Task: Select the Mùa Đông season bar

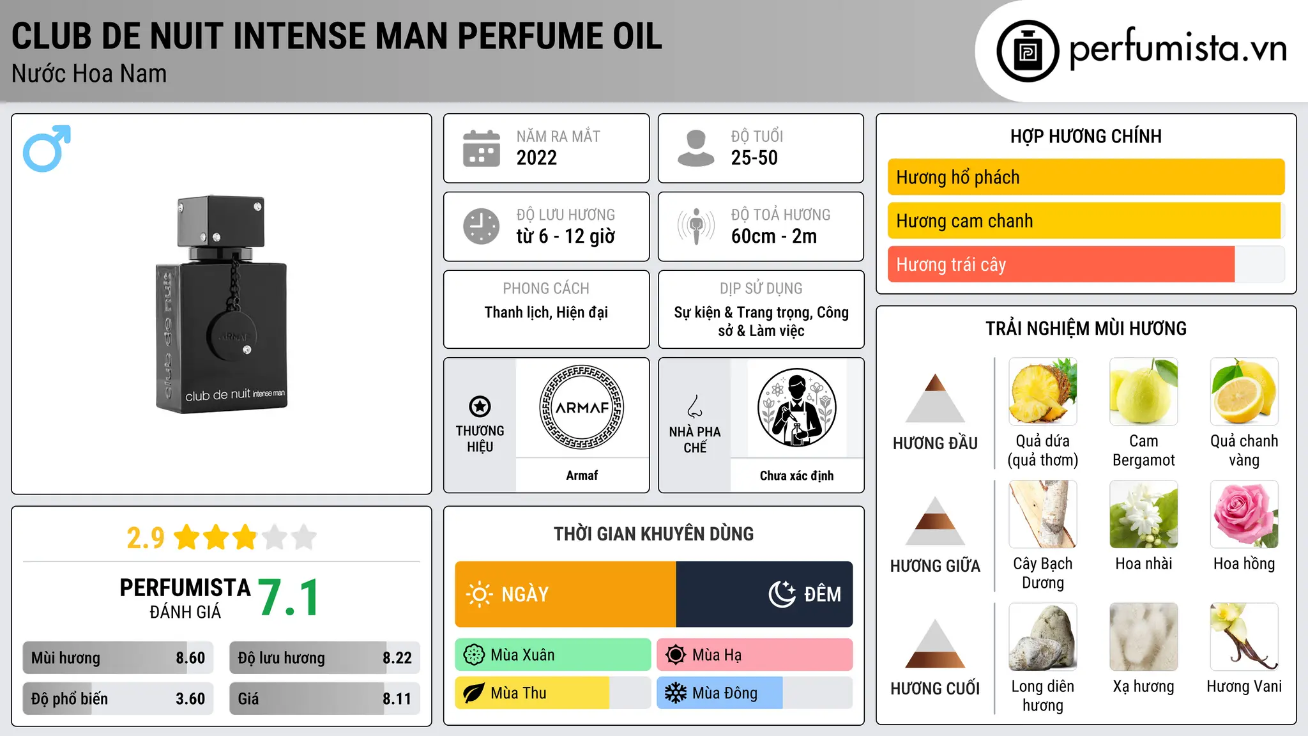Action: (755, 693)
